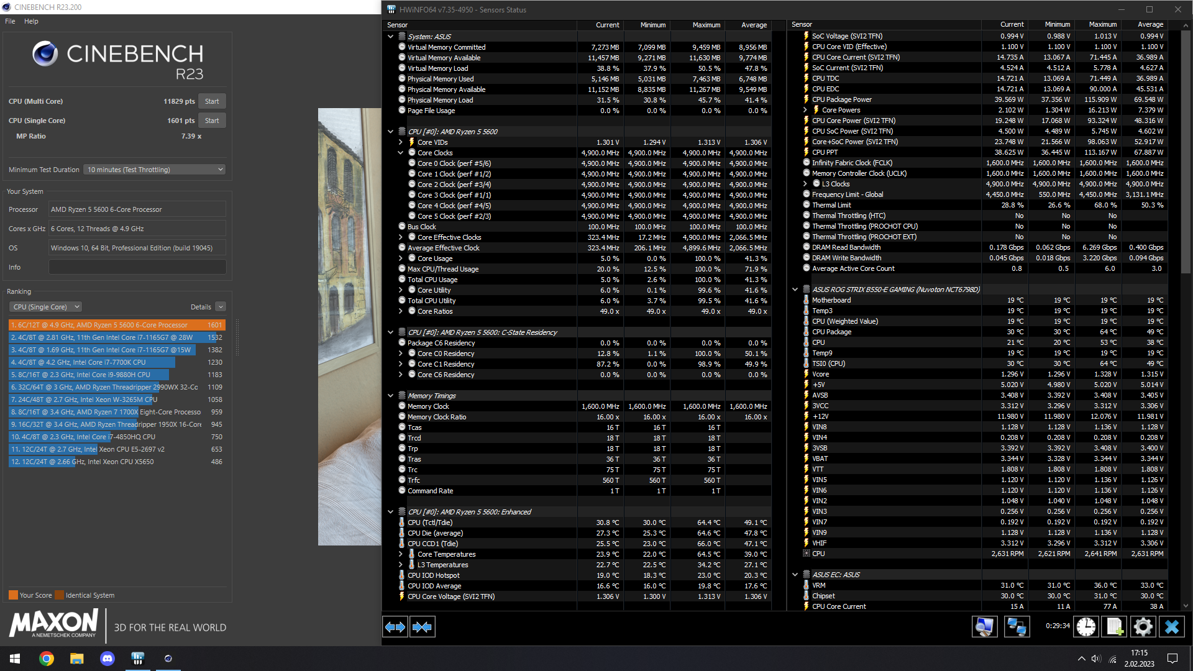This screenshot has height=671, width=1193.
Task: Open the Help menu in Cinebench
Action: [x=31, y=21]
